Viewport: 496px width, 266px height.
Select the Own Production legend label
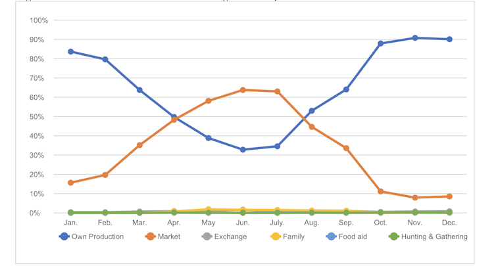point(97,236)
